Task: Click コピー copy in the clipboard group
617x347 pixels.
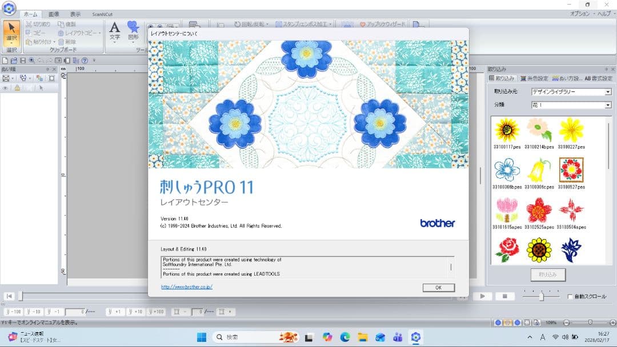Action: pos(35,33)
